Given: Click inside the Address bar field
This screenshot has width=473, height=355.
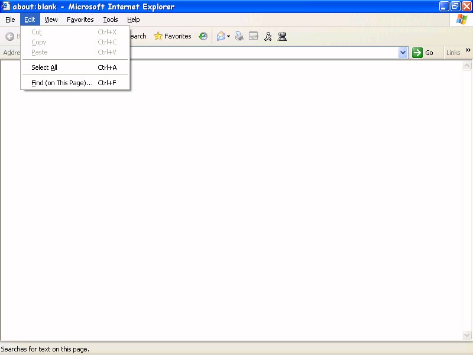Looking at the screenshot, I should tap(264, 53).
